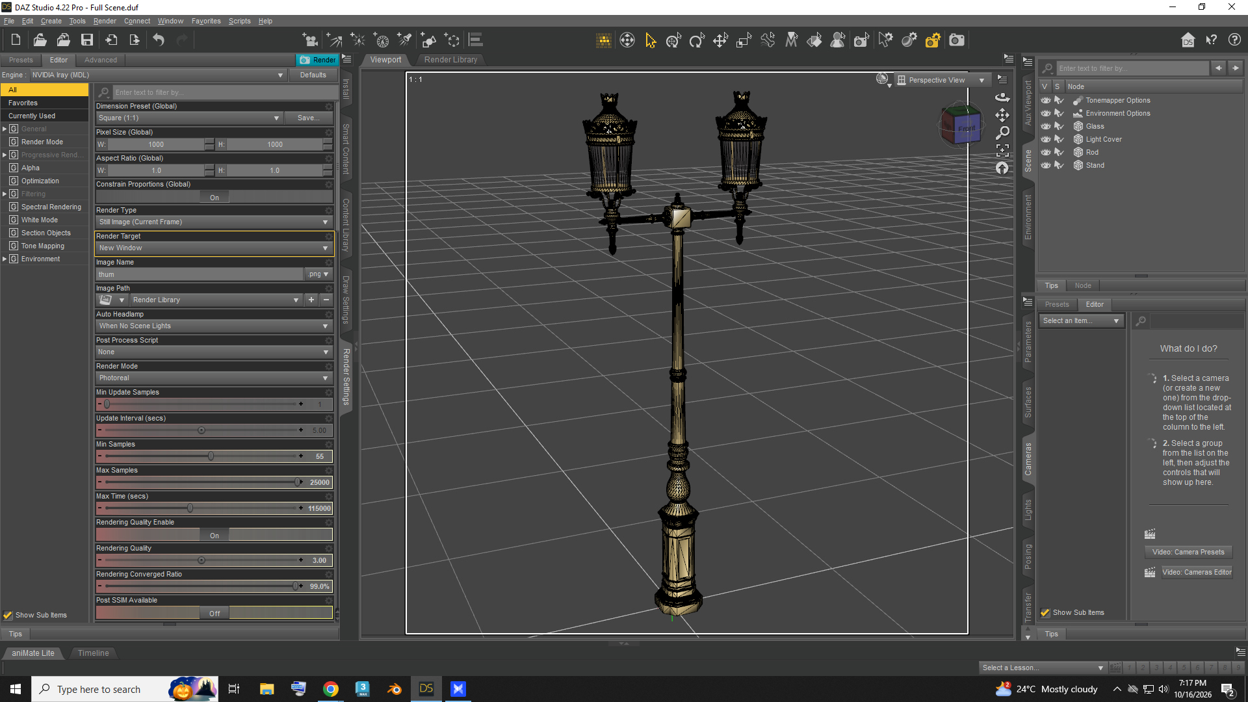Select the Scale tool

tap(744, 40)
